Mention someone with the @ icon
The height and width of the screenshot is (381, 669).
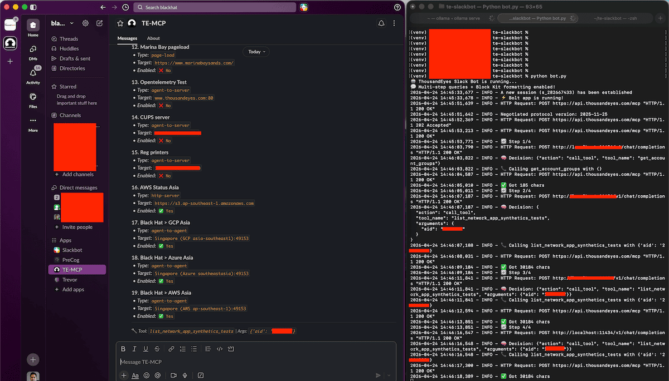(158, 375)
